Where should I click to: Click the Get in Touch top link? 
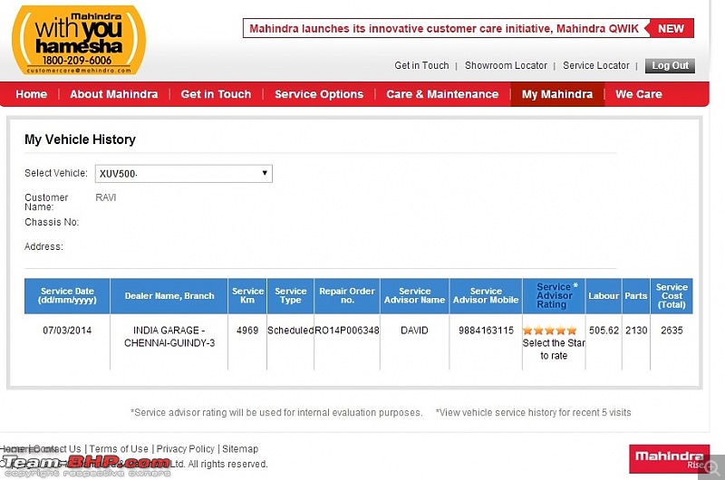[421, 65]
